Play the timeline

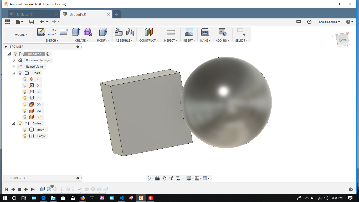(x=26, y=189)
